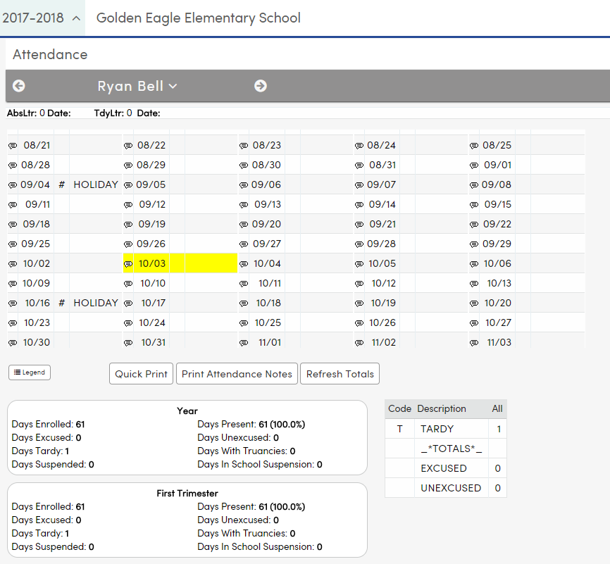Click the note icon beside the 10/16 HOLIDAY
The height and width of the screenshot is (564, 610).
pyautogui.click(x=13, y=303)
